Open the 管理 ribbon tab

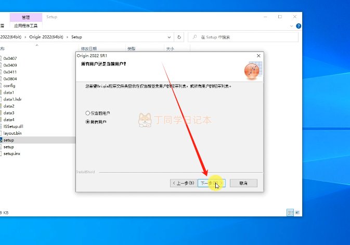click(x=26, y=17)
